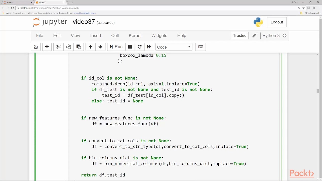Click the kernel idle circle indicator

tap(285, 36)
